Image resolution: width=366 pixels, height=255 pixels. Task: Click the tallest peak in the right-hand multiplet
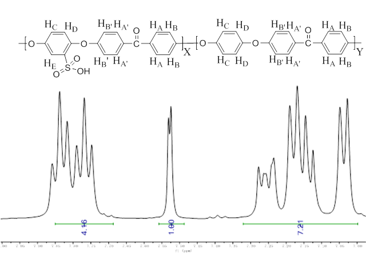pos(297,87)
